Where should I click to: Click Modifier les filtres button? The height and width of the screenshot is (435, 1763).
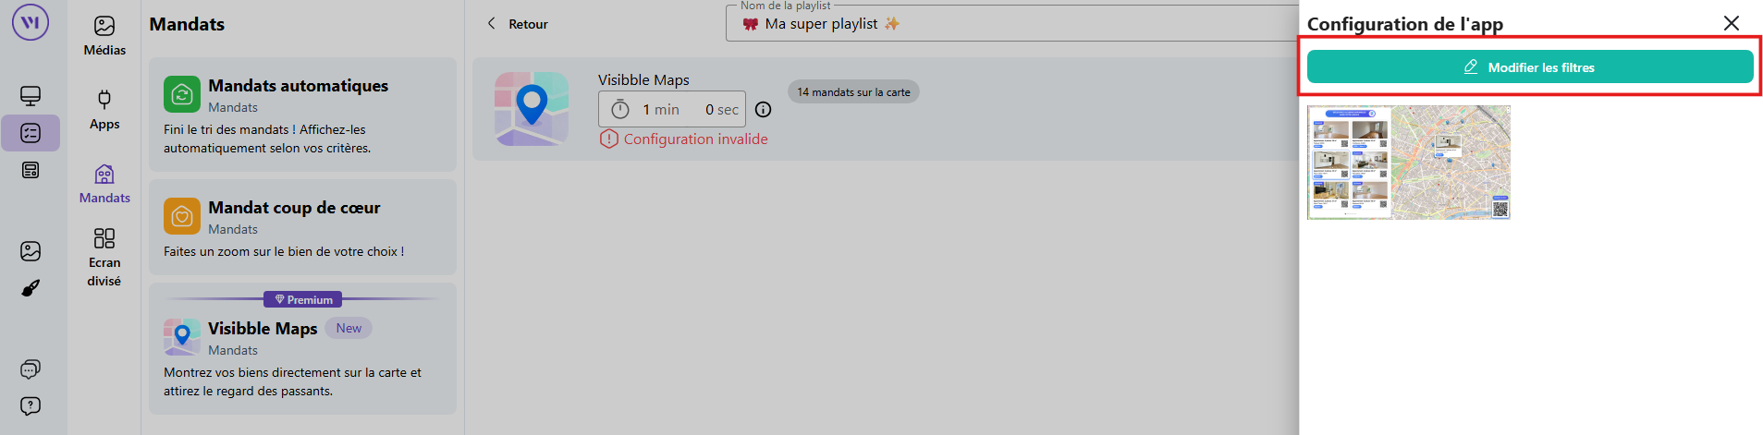(x=1529, y=67)
